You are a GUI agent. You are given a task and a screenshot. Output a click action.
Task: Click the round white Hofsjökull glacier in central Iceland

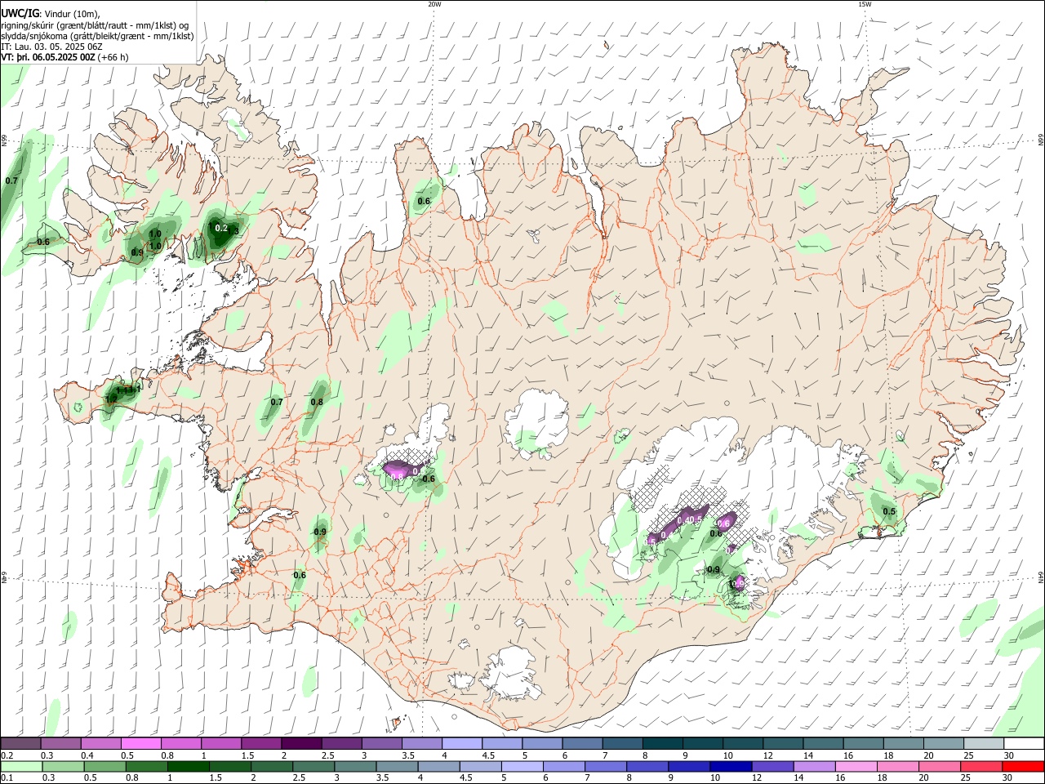tap(537, 423)
